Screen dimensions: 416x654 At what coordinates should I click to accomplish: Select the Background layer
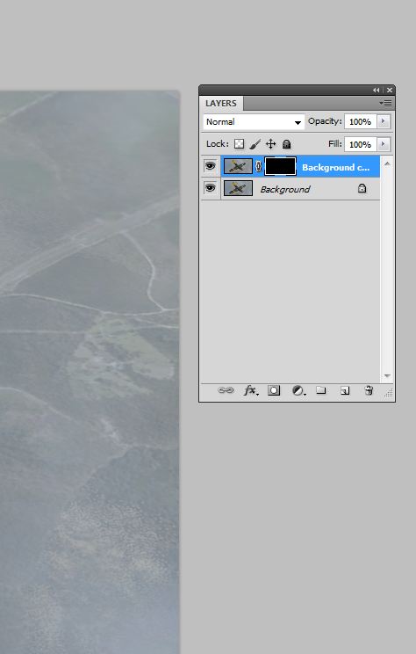tap(300, 189)
